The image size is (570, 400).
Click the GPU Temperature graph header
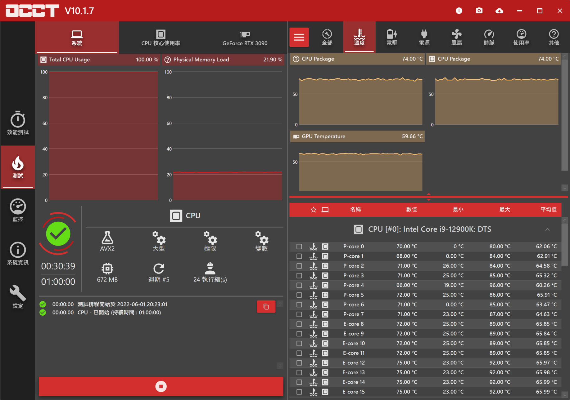click(x=357, y=136)
